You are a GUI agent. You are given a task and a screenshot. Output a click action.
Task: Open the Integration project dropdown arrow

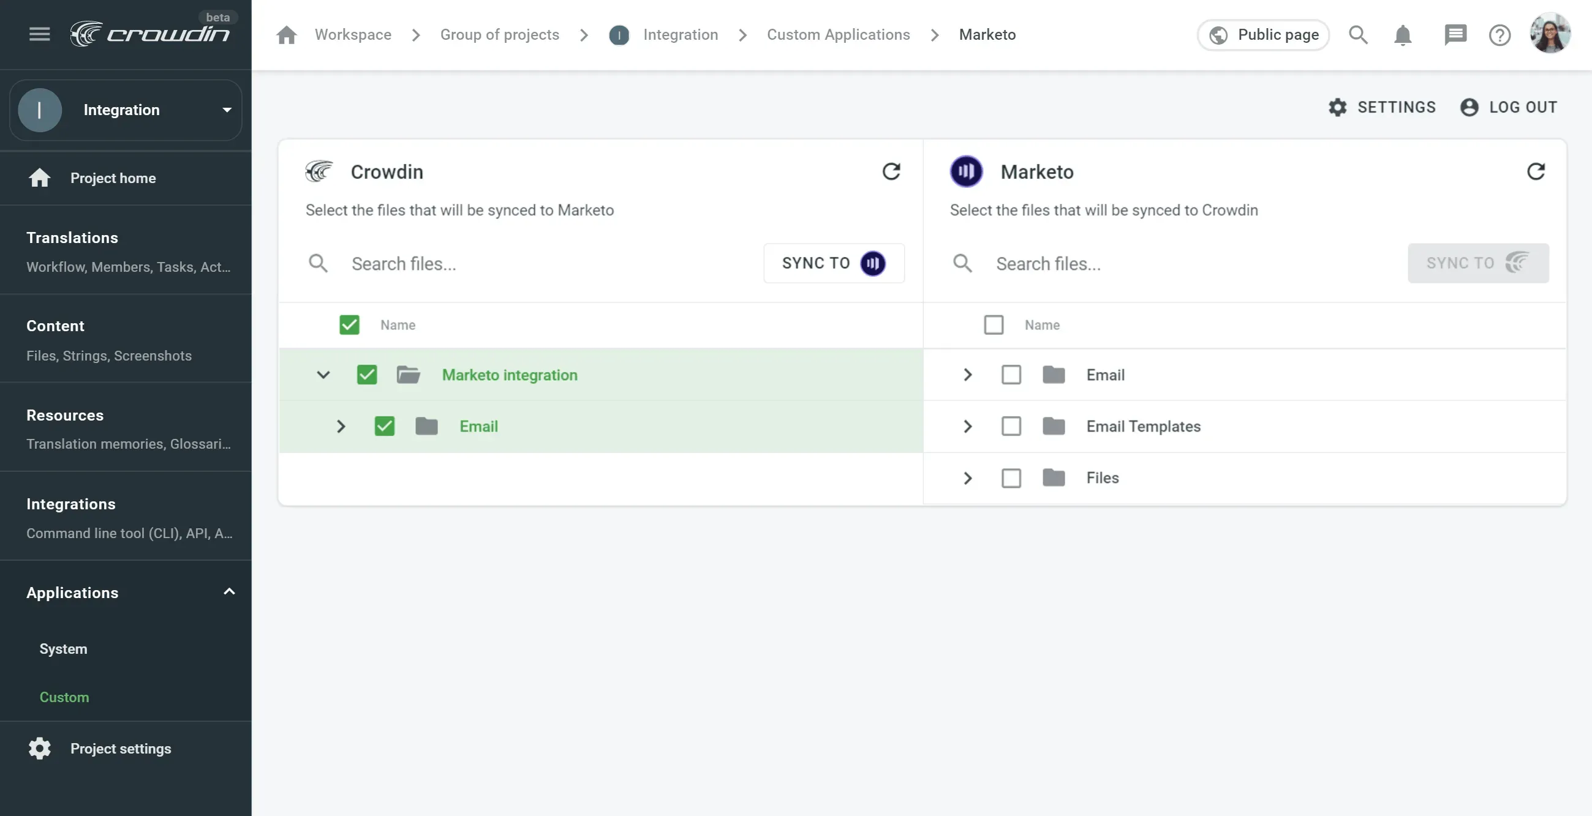[226, 110]
